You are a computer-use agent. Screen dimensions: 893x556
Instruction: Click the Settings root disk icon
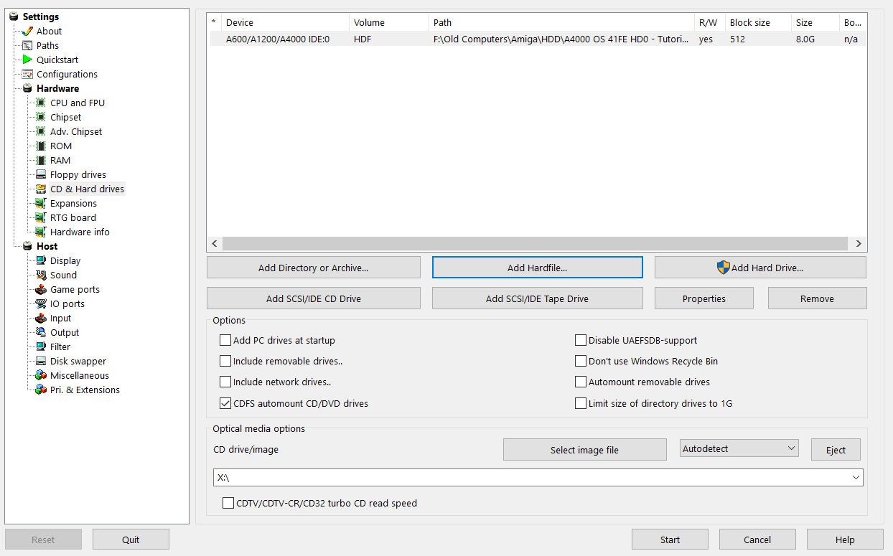click(14, 17)
